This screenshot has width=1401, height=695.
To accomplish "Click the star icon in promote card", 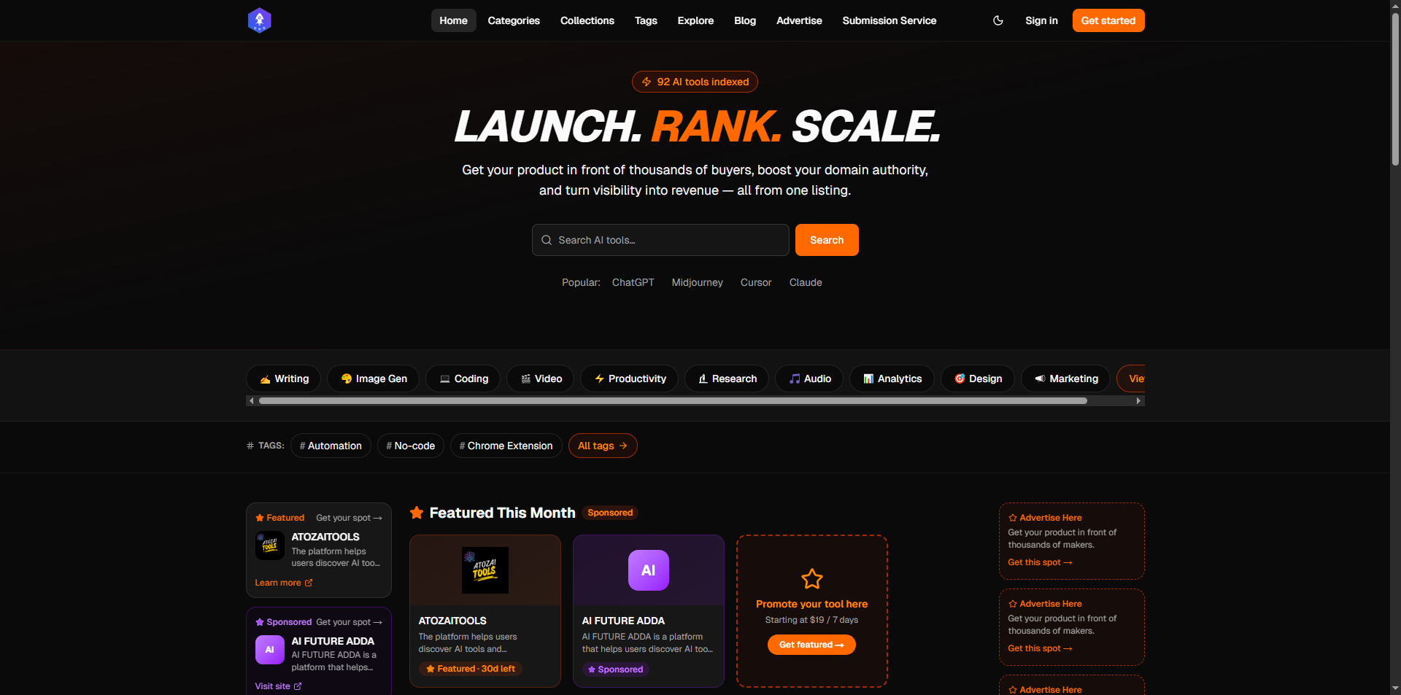I will point(812,579).
